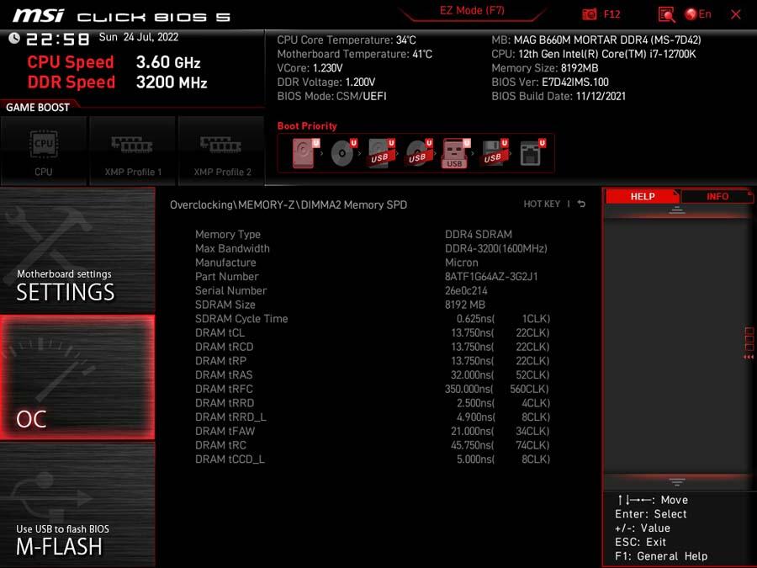Image resolution: width=757 pixels, height=568 pixels.
Task: Click the 22:58 system time
Action: coord(57,39)
